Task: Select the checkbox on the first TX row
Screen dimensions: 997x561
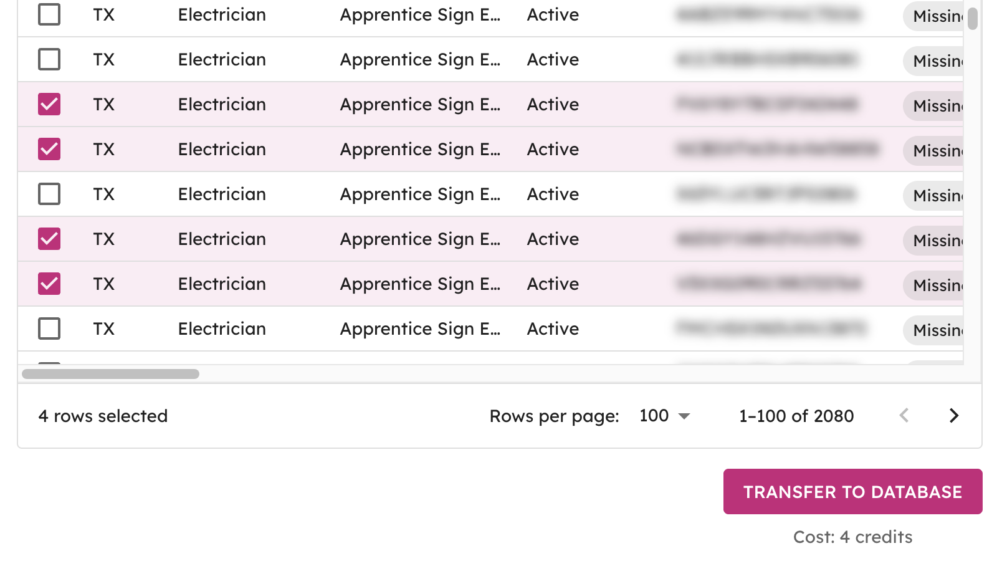Action: point(49,14)
